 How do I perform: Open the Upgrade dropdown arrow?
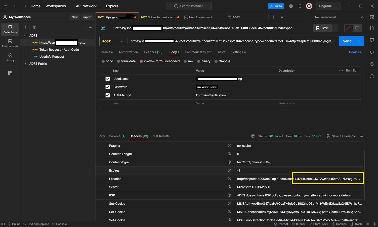click(x=338, y=6)
